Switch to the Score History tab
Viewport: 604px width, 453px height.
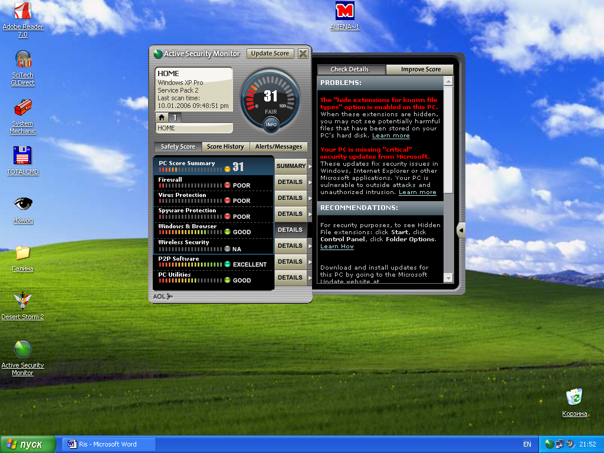(x=226, y=147)
